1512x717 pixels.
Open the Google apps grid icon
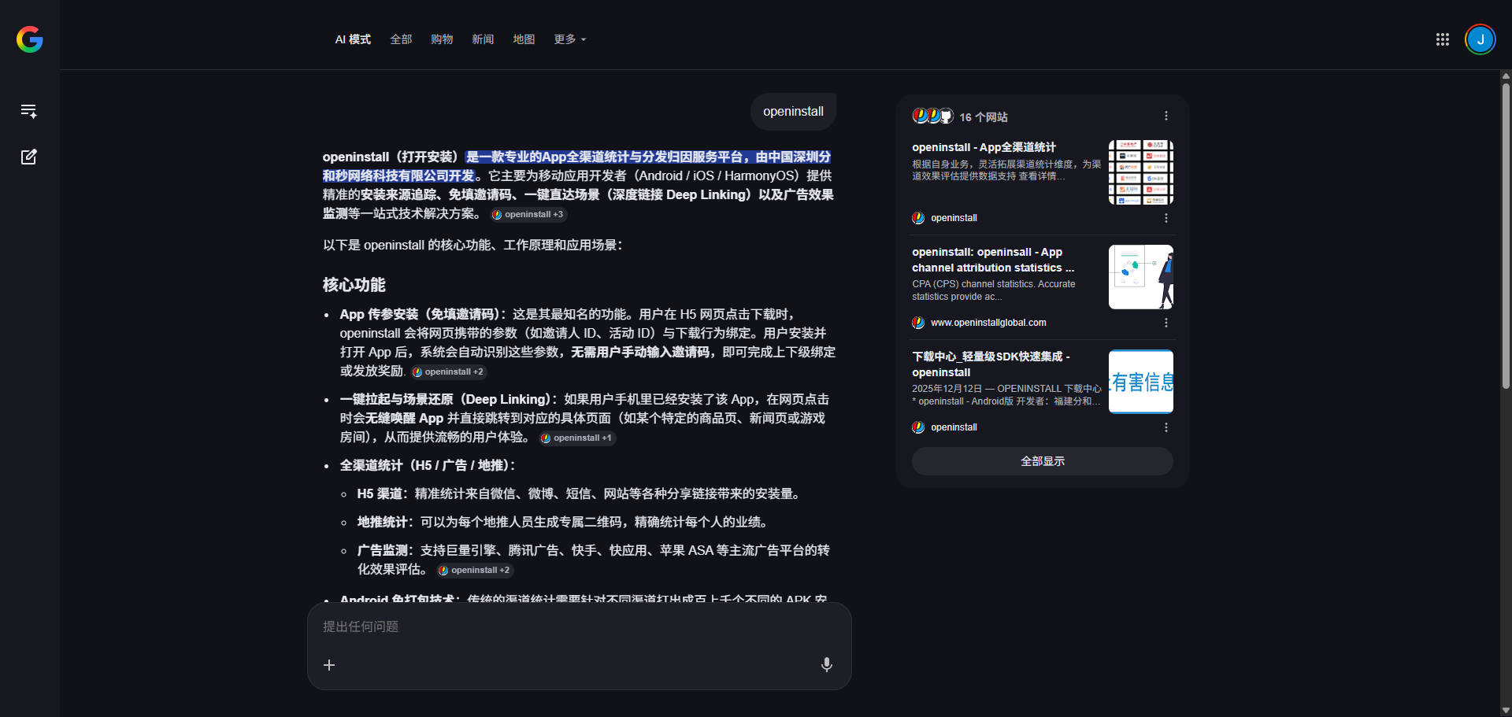(1442, 39)
